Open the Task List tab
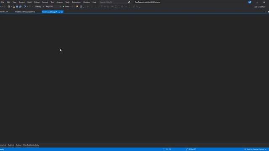Viewport: 269px width, 151px height. click(11, 145)
